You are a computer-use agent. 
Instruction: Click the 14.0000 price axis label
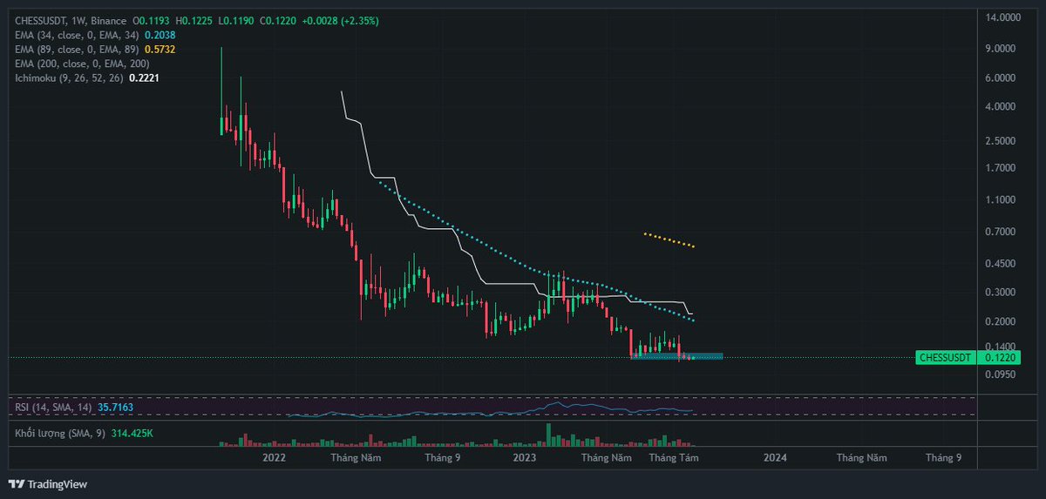[x=1001, y=17]
